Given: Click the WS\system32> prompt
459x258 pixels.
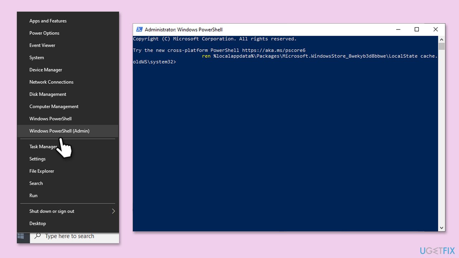Looking at the screenshot, I should (x=159, y=62).
